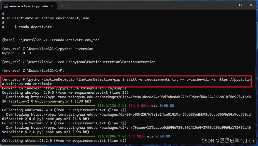Click the absl-py 130.2 kB download progress bar
Image resolution: width=258 pixels, height=146 pixels.
[54, 106]
